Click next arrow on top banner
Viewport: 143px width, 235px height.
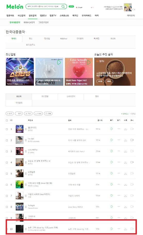(x=134, y=10)
